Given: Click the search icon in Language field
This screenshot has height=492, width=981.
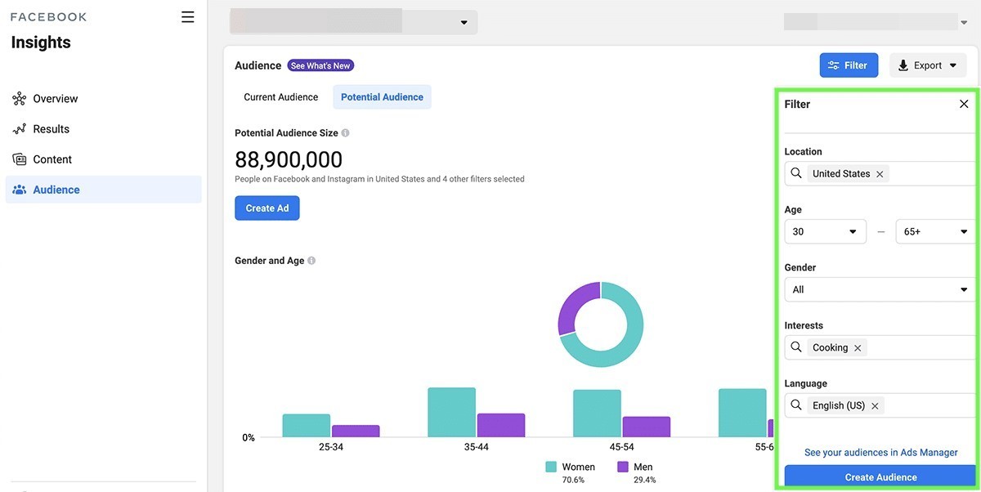Looking at the screenshot, I should [x=795, y=405].
